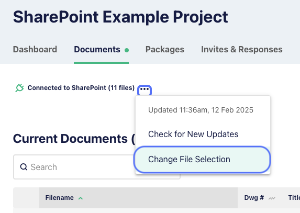Click Connected to SharePoint (11 files) label
300x213 pixels.
click(81, 88)
